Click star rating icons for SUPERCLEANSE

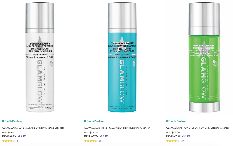tap(9, 141)
